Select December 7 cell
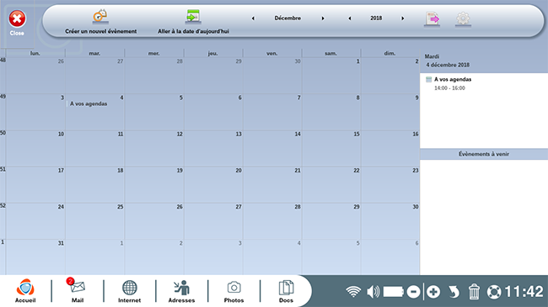The width and height of the screenshot is (548, 307). coord(272,112)
